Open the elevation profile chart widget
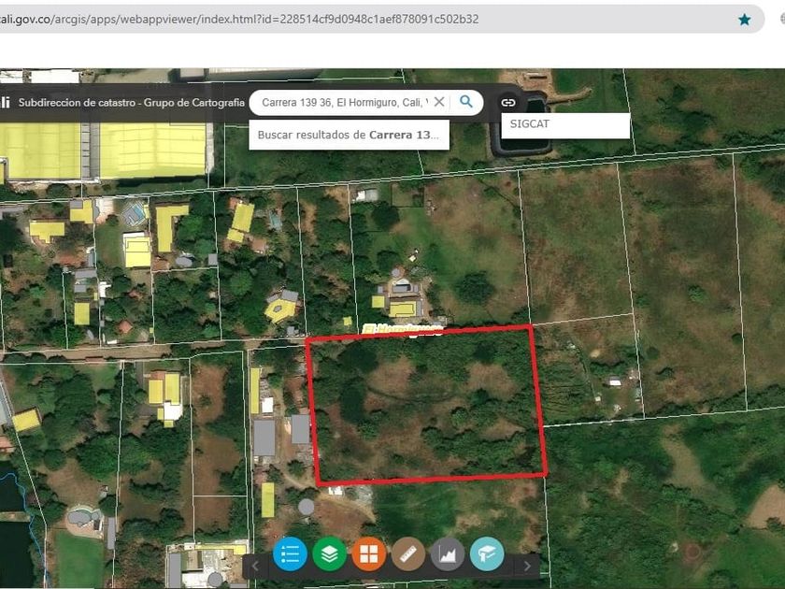 point(448,553)
